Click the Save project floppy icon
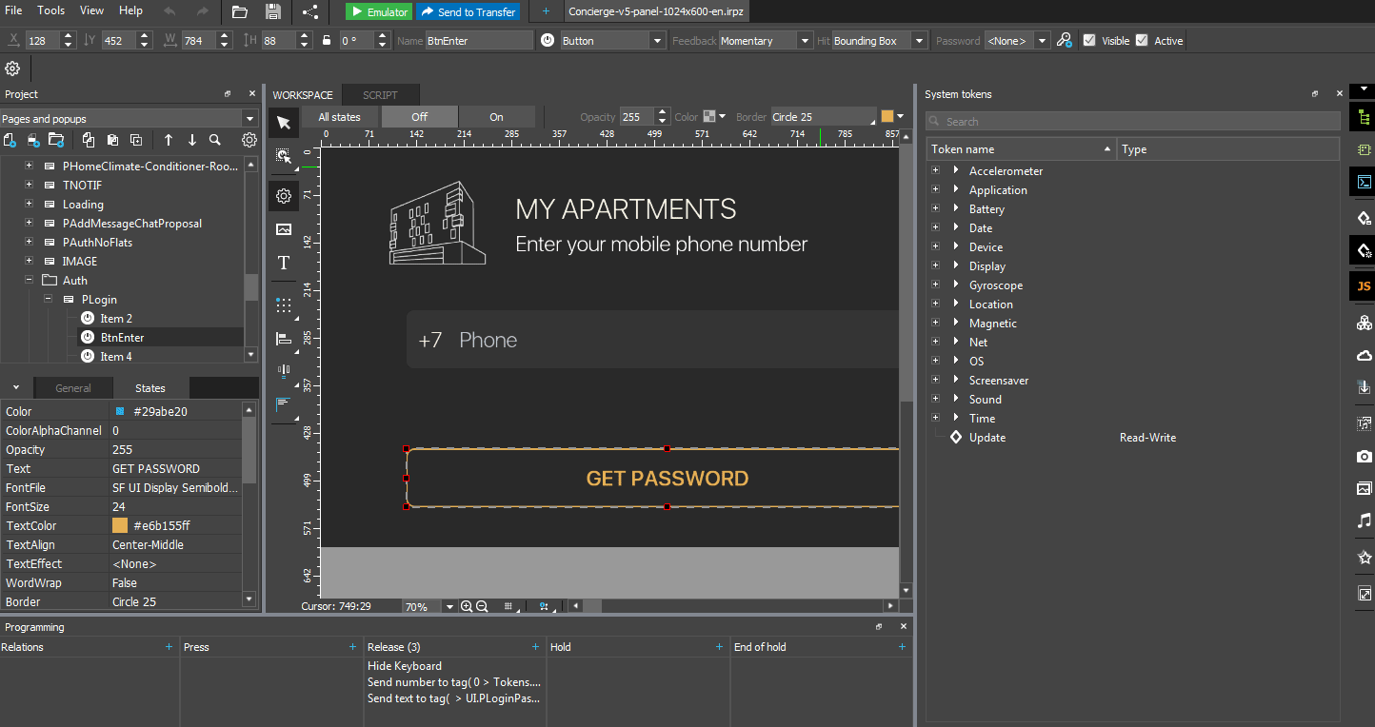1375x727 pixels. (273, 11)
